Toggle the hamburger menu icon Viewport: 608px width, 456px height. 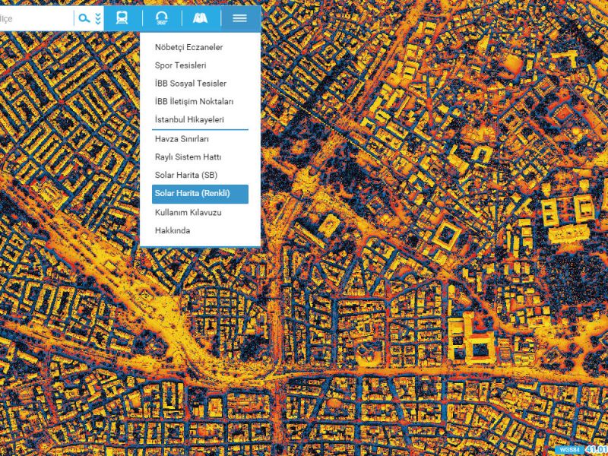click(x=240, y=18)
